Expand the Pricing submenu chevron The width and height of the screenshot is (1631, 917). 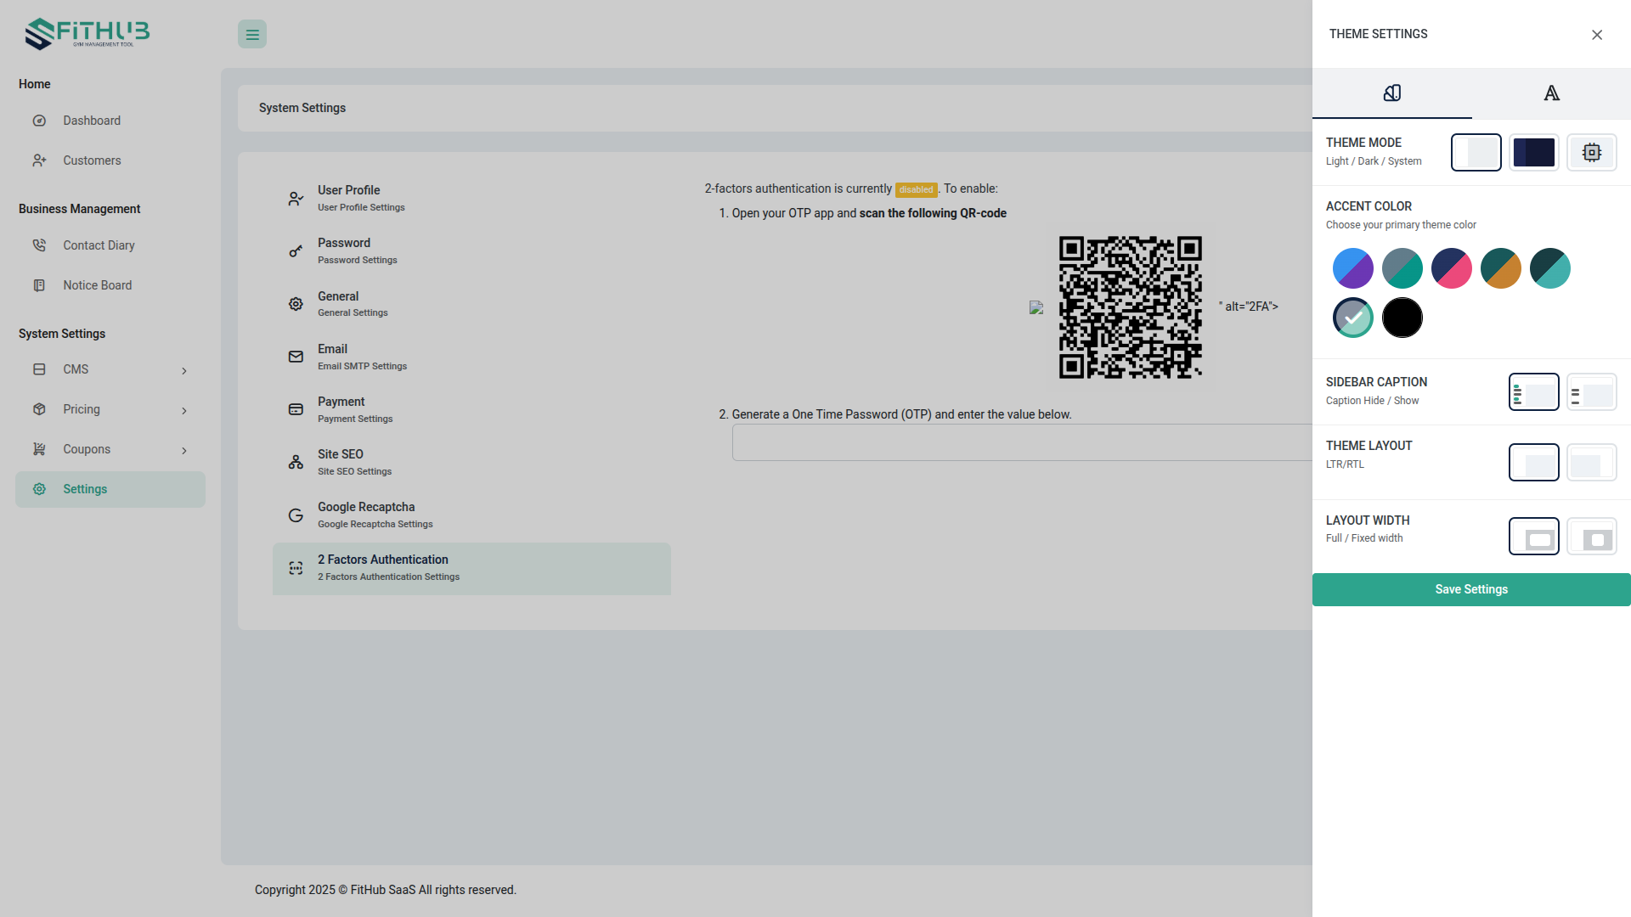click(184, 411)
